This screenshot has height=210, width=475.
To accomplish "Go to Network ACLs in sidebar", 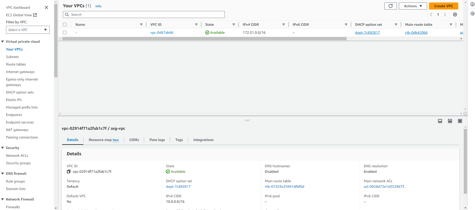I will coord(17,155).
